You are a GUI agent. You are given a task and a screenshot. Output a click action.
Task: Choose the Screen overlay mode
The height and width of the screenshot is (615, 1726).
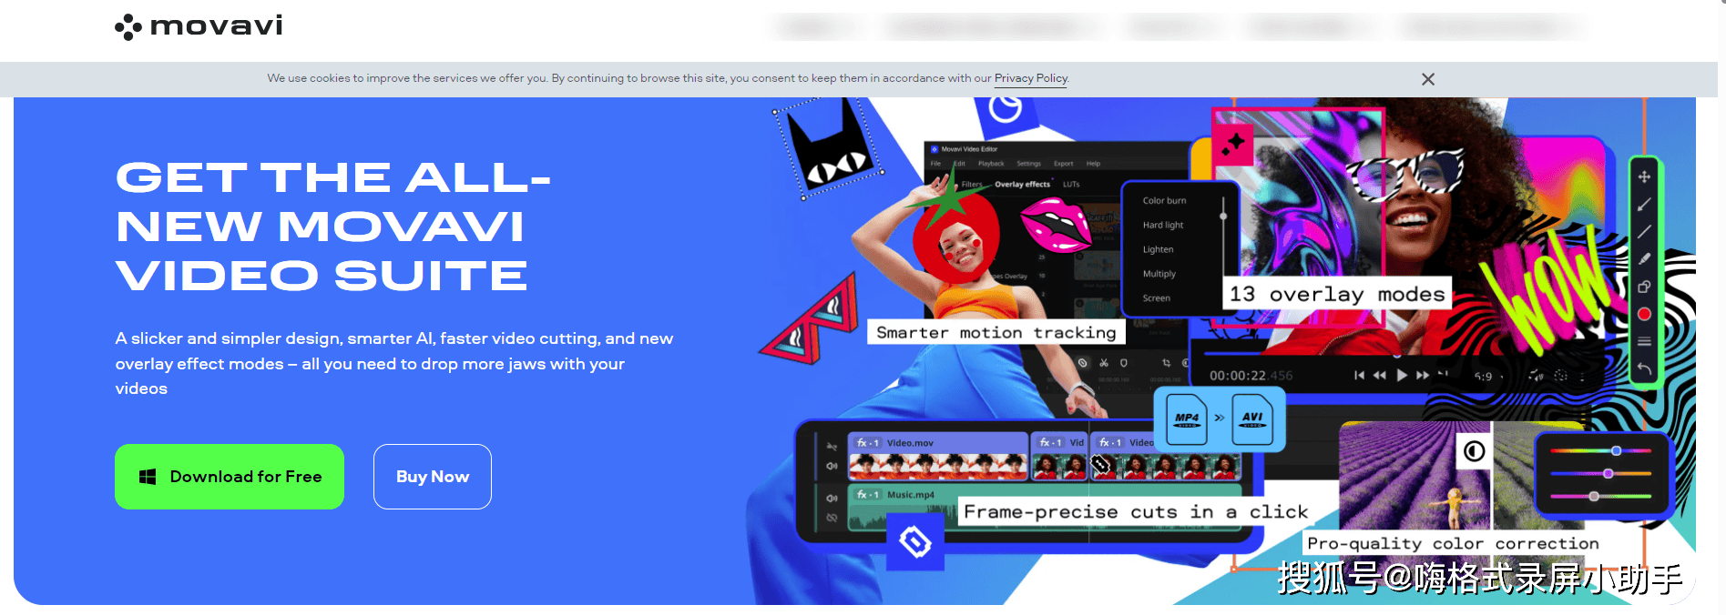coord(1156,298)
